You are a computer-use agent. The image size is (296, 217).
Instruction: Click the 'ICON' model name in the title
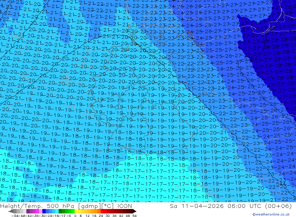coord(125,206)
